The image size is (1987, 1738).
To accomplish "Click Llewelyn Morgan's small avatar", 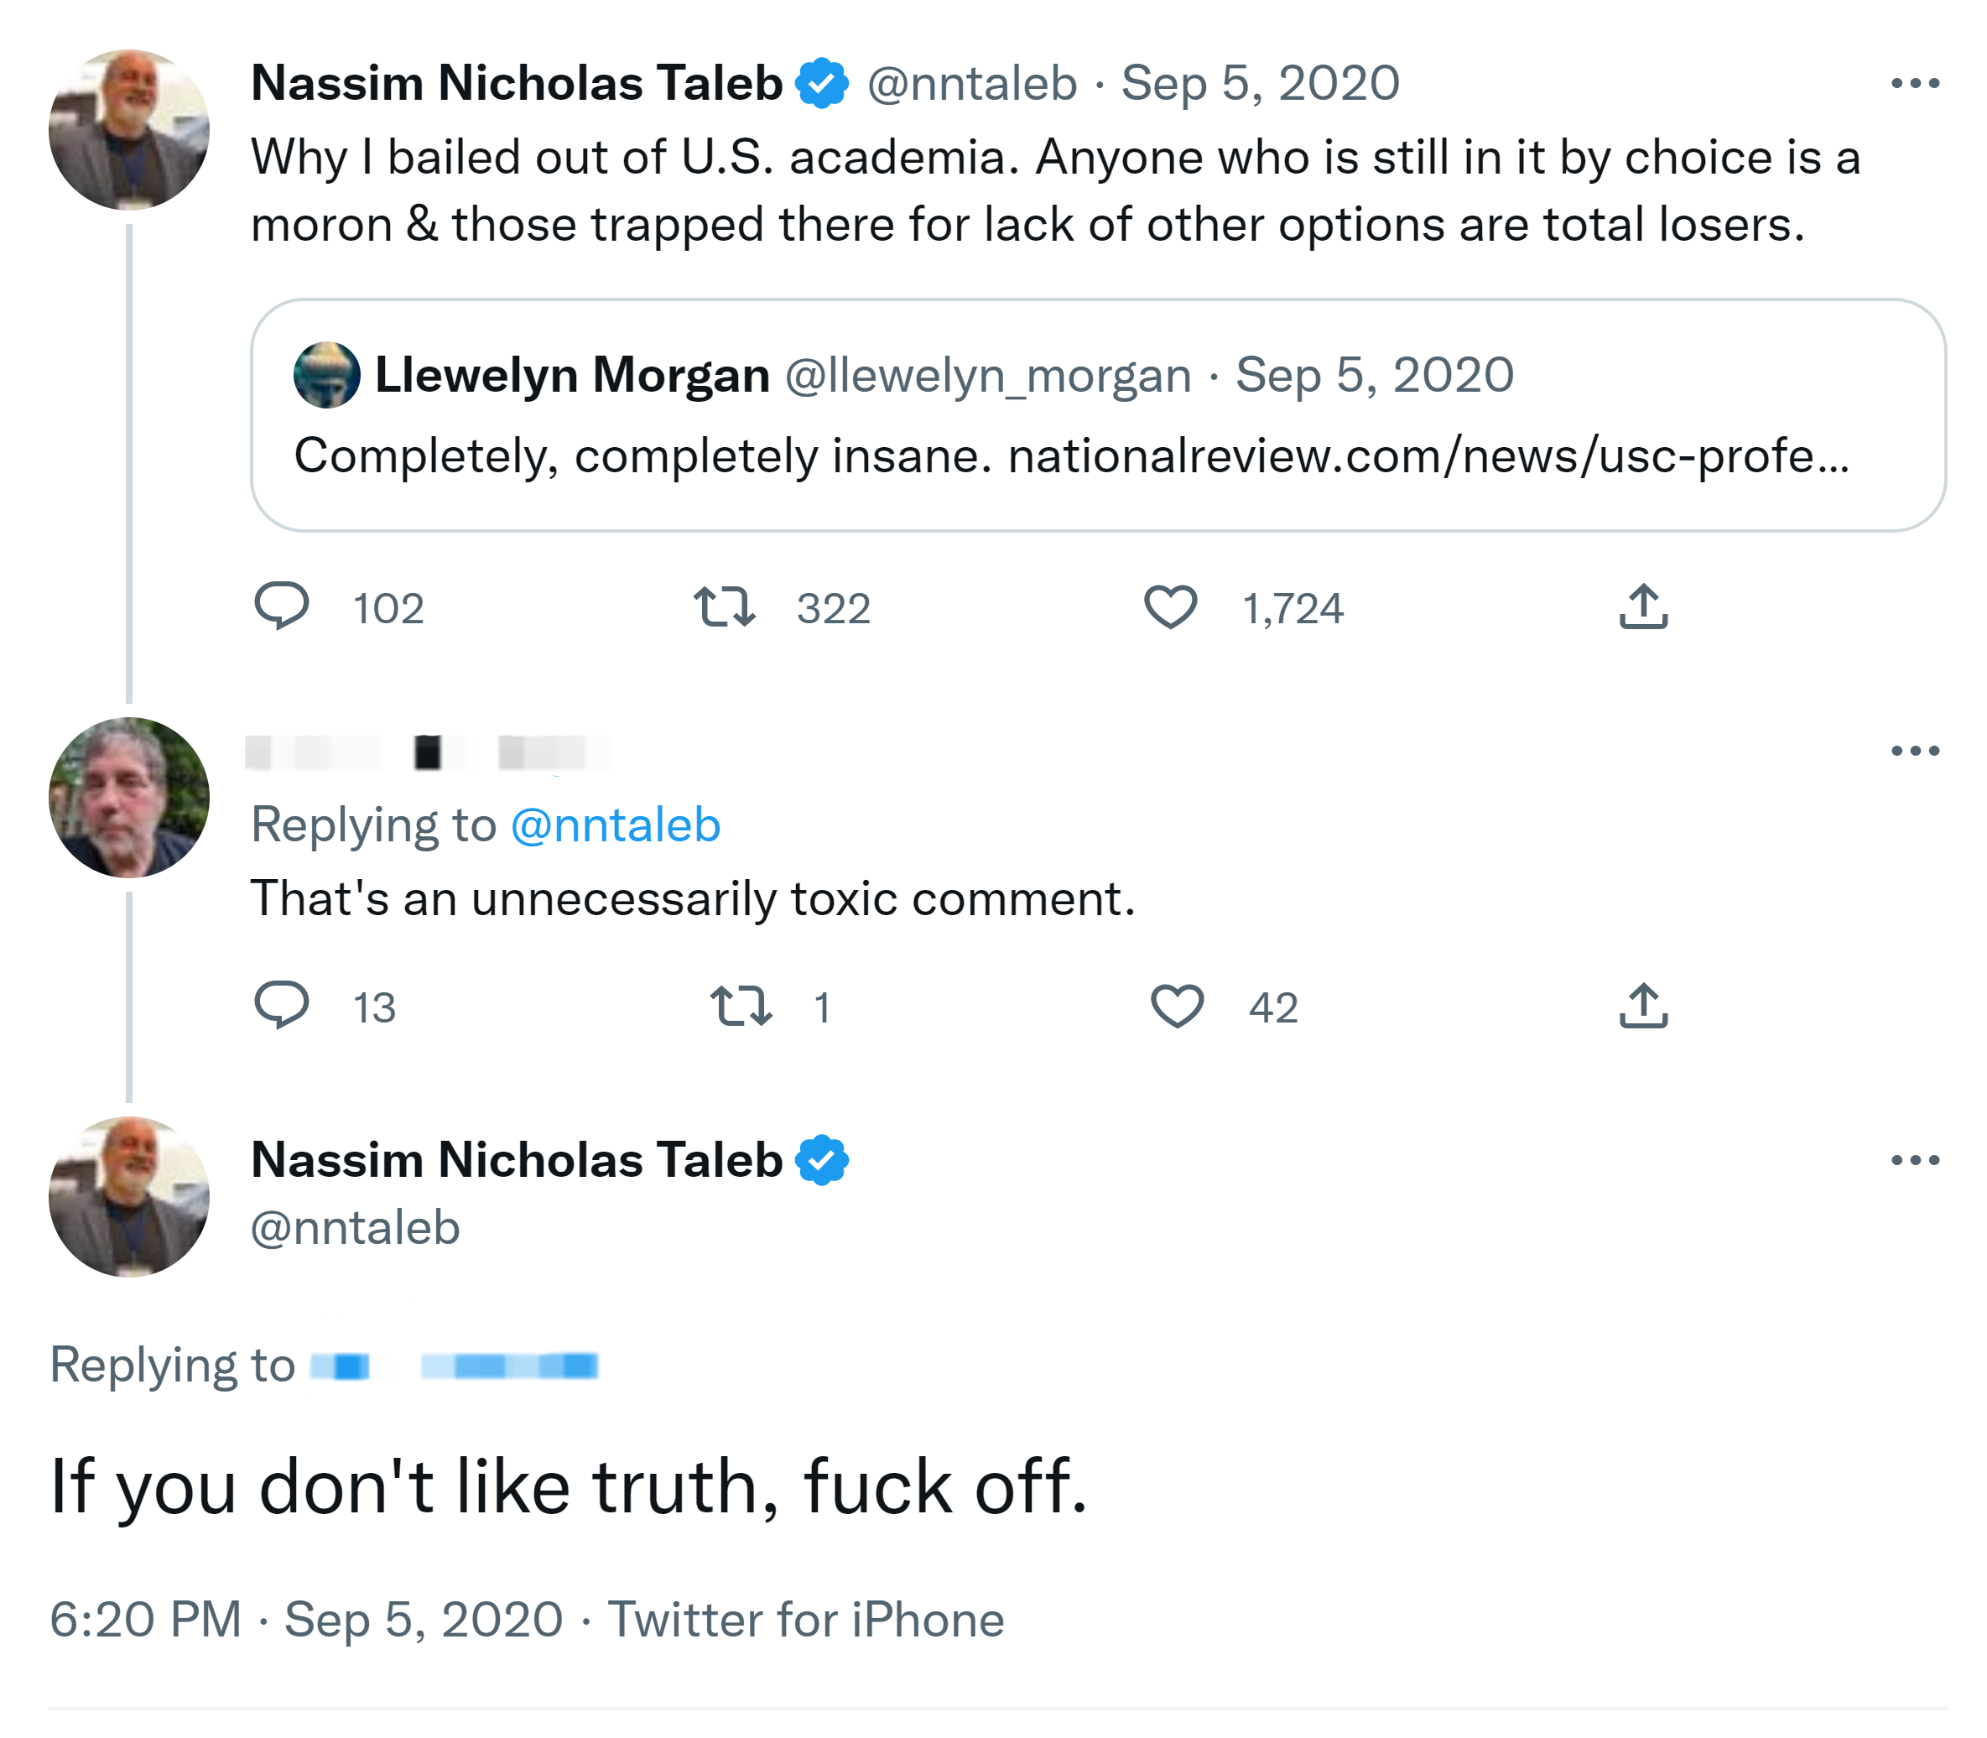I will [x=327, y=375].
